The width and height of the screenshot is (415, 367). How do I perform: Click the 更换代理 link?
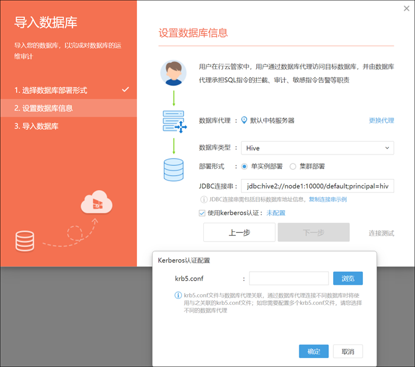pos(381,120)
